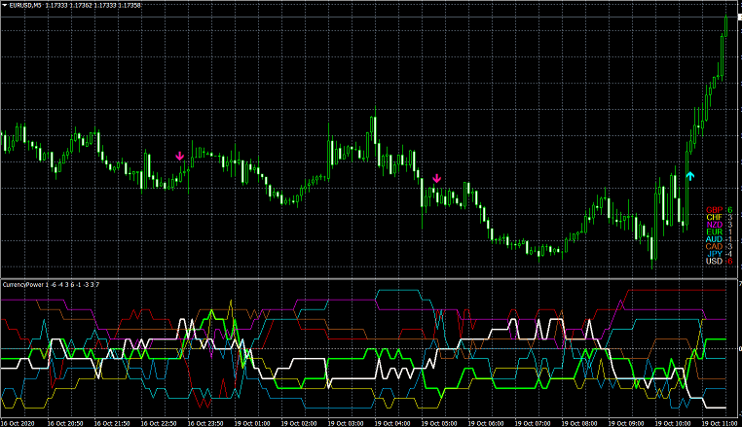Viewport: 742px width, 427px height.
Task: Click the white USD legend label
Action: 714,261
